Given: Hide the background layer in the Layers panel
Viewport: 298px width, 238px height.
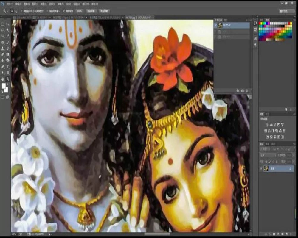Looking at the screenshot, I should 261,167.
